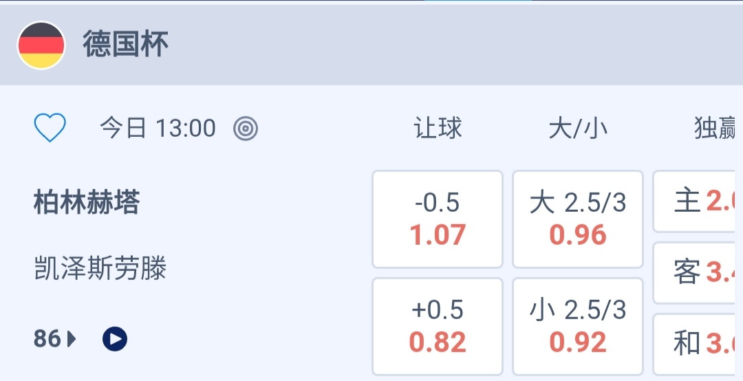
Task: Open the 凯泽斯劳滕 team name
Action: click(x=100, y=268)
